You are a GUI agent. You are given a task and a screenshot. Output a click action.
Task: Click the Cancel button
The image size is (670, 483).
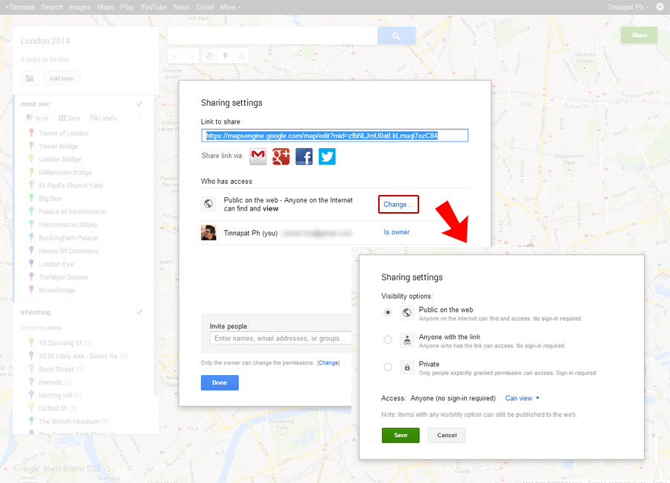click(447, 435)
